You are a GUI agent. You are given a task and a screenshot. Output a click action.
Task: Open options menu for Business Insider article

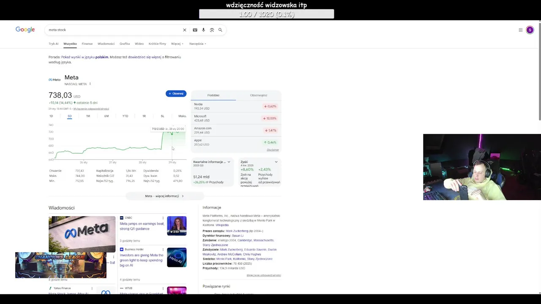(163, 250)
